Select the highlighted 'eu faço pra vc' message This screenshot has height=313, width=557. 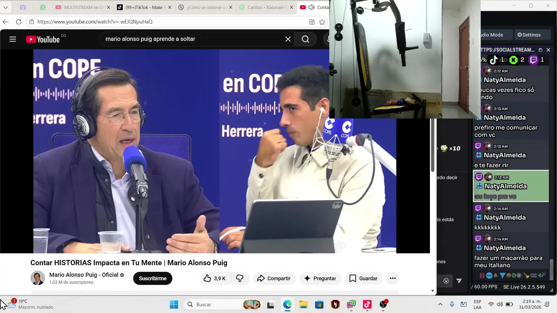pyautogui.click(x=511, y=186)
